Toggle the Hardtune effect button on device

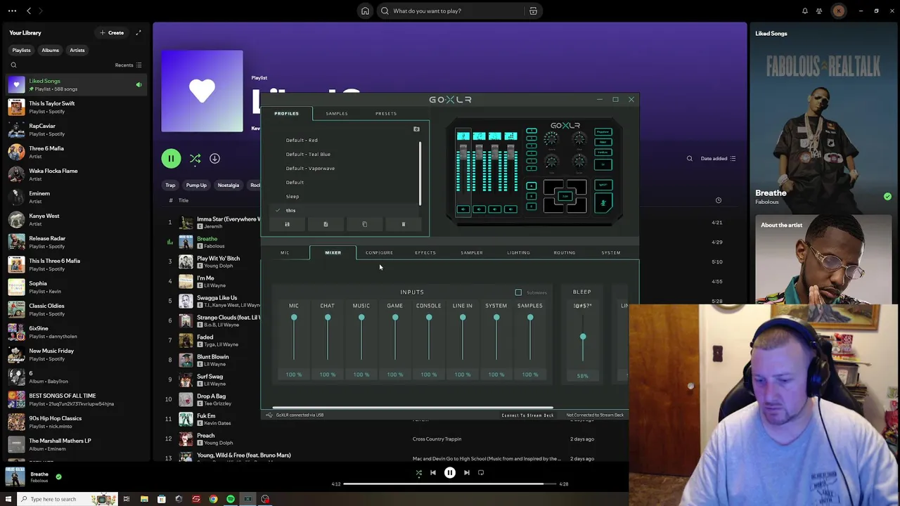(x=603, y=153)
